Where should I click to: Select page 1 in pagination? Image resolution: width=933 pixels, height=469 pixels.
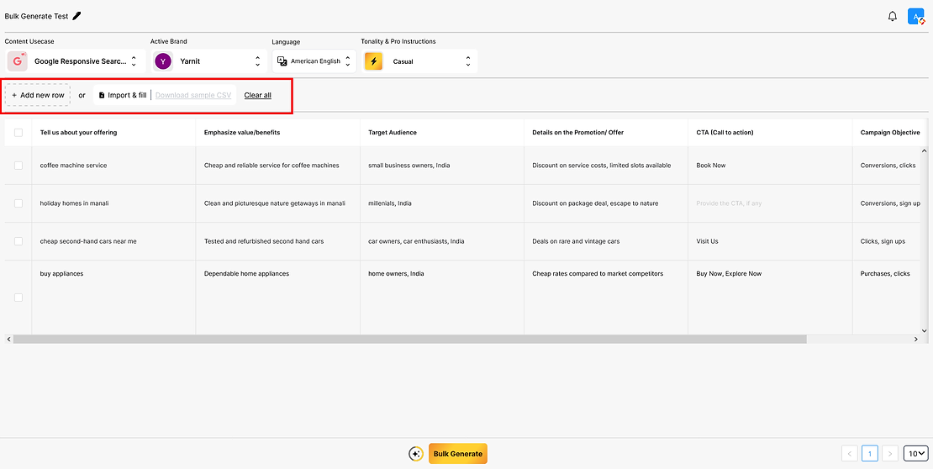870,454
